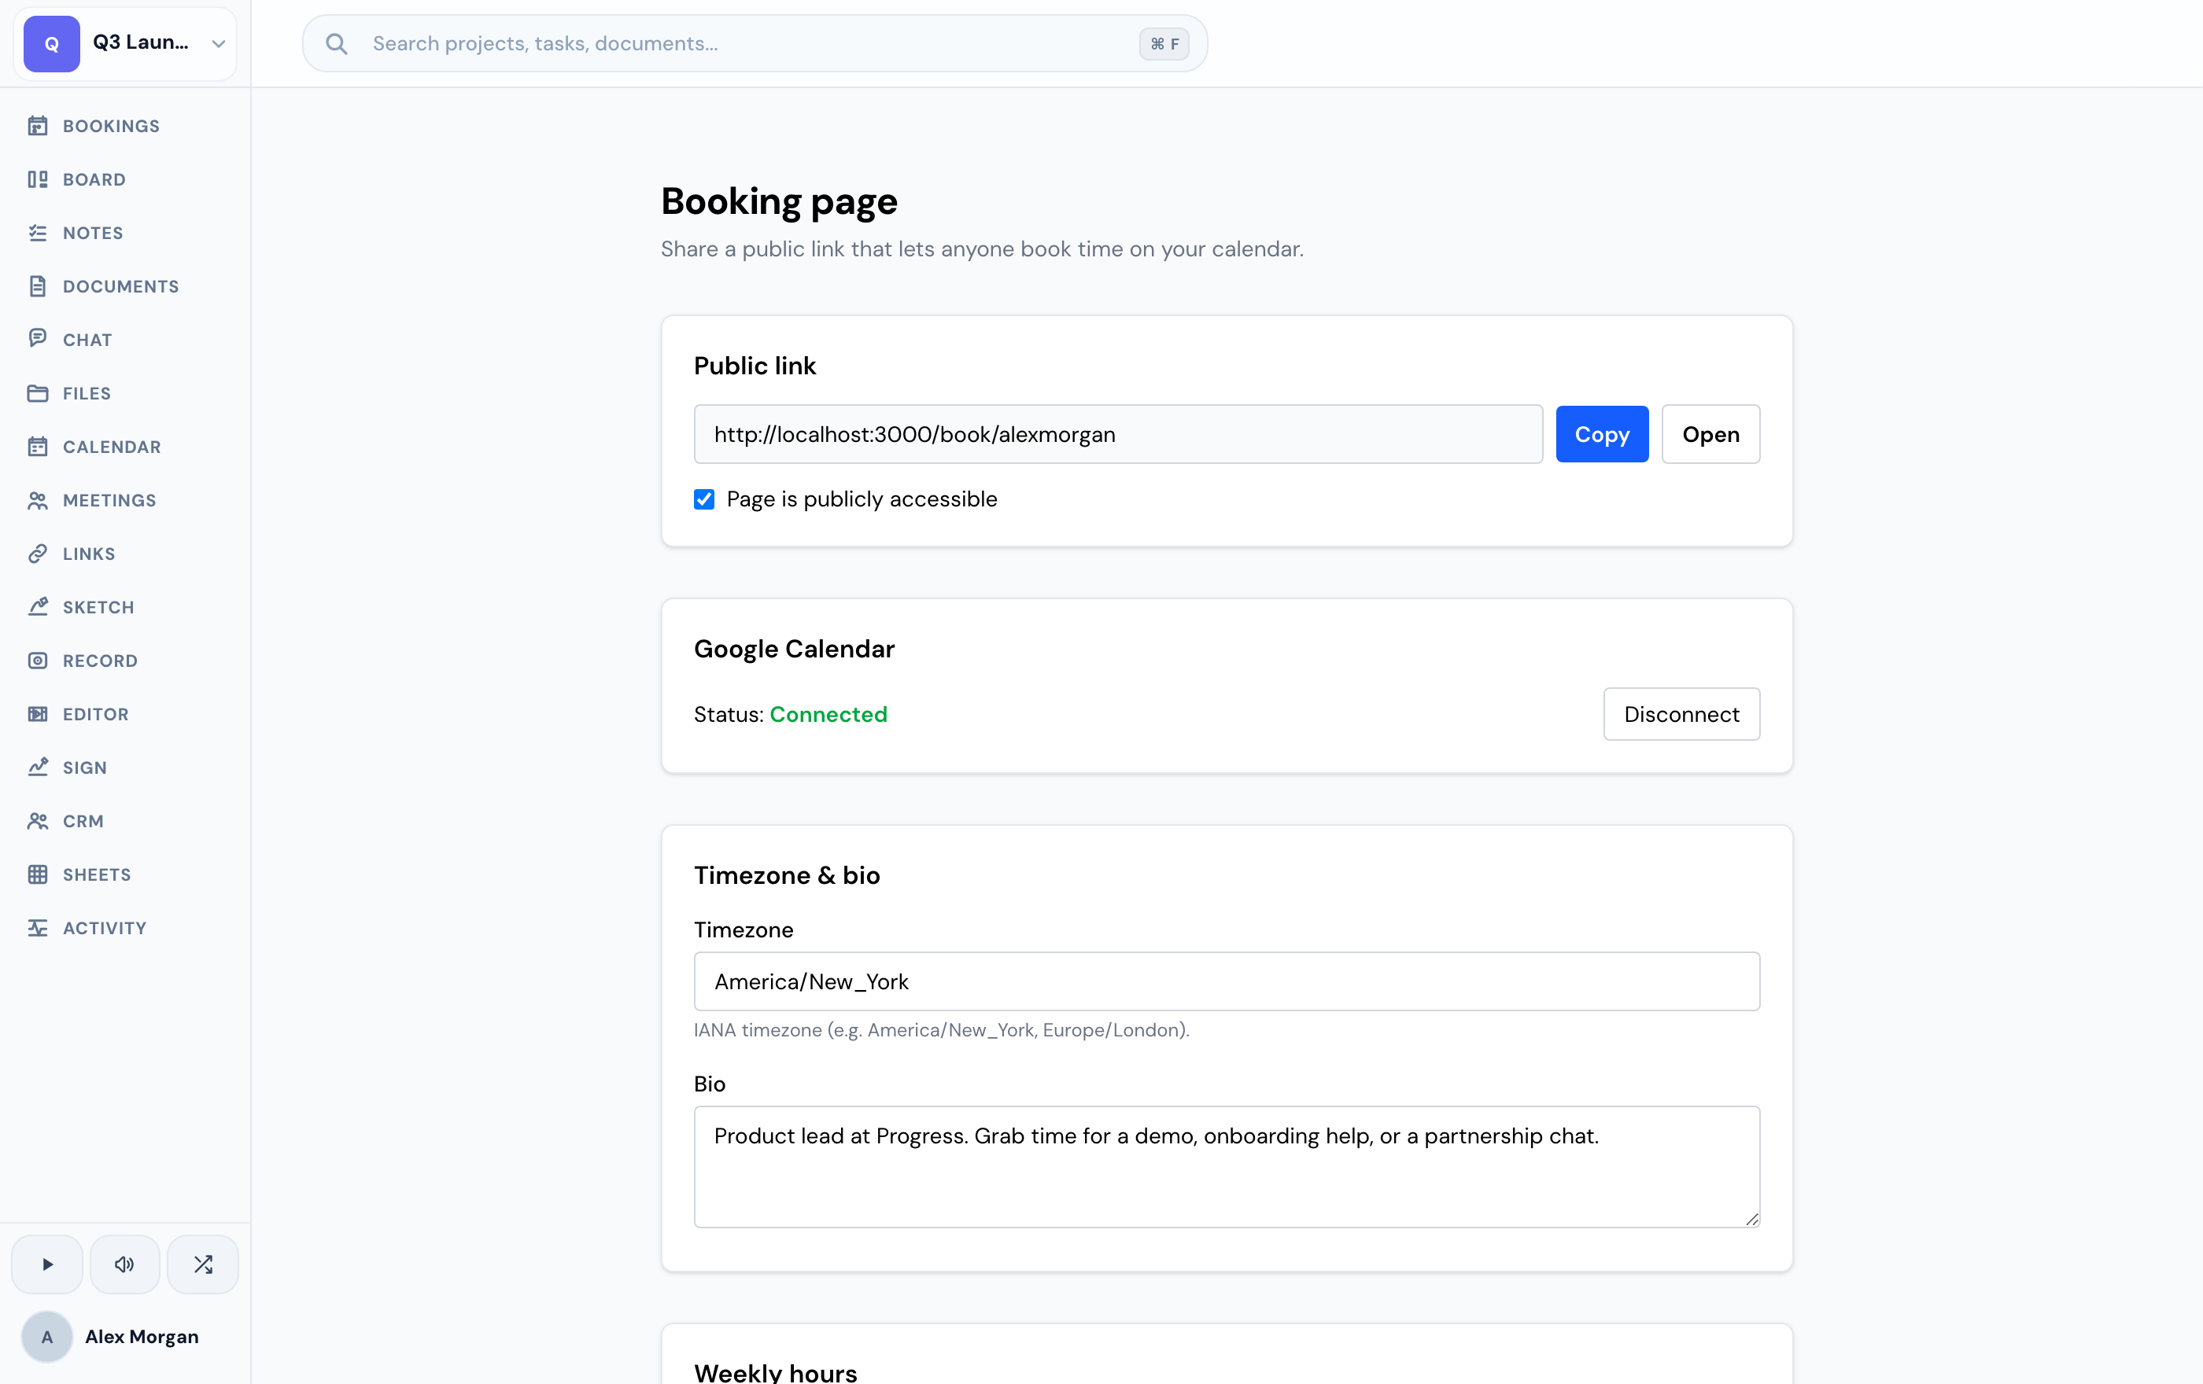Image resolution: width=2203 pixels, height=1384 pixels.
Task: Click Open to view booking page
Action: pos(1710,434)
